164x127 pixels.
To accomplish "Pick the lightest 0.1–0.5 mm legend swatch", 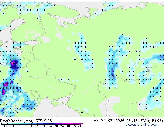I will coord(4,124).
